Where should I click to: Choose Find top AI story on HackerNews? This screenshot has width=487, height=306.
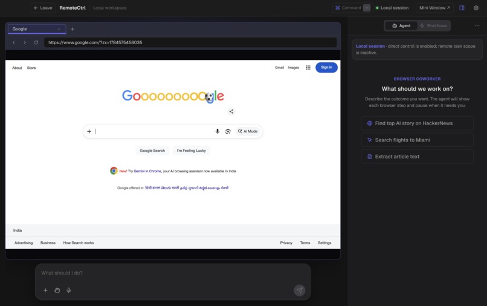click(417, 123)
